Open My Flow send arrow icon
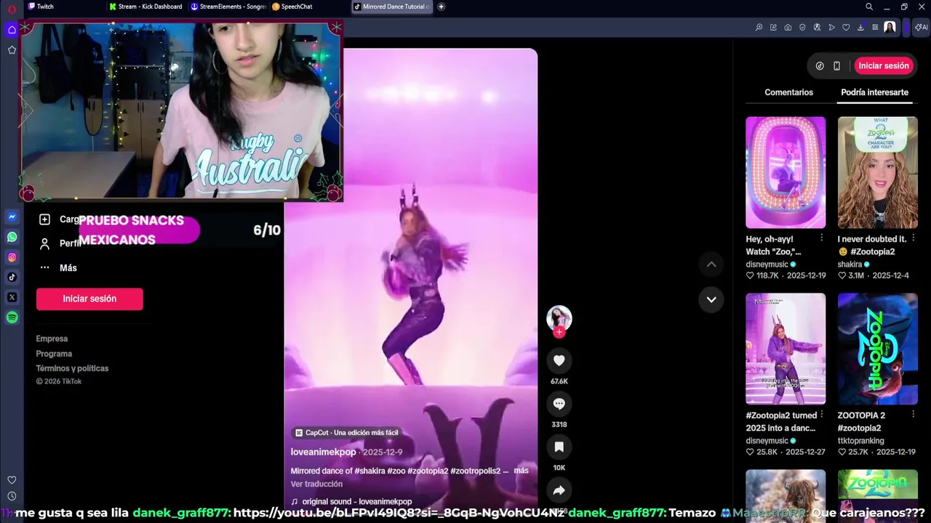The width and height of the screenshot is (931, 523). [831, 28]
